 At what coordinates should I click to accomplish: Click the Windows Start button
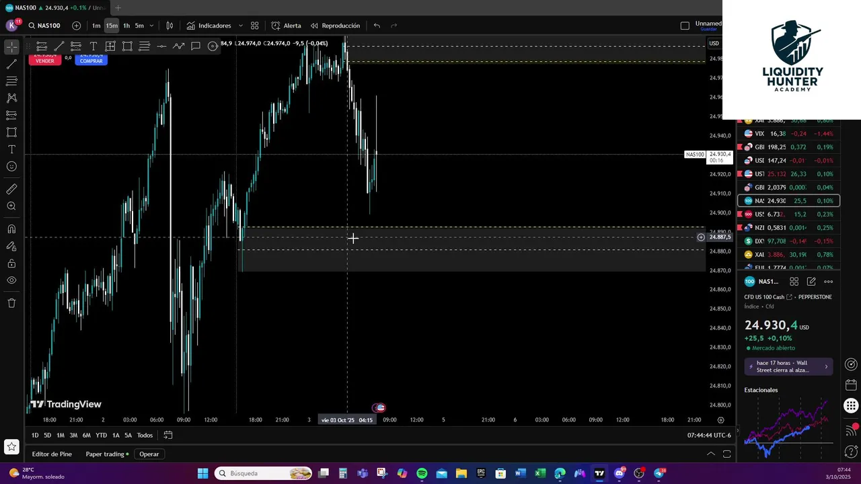pyautogui.click(x=203, y=473)
